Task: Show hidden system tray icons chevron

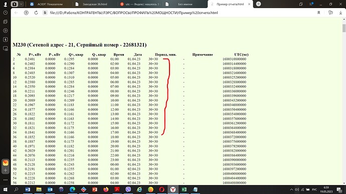Action: click(291, 189)
